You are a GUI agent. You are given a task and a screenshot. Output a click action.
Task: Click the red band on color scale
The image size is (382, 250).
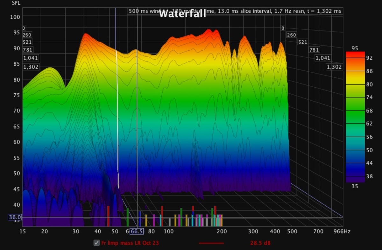(355, 54)
